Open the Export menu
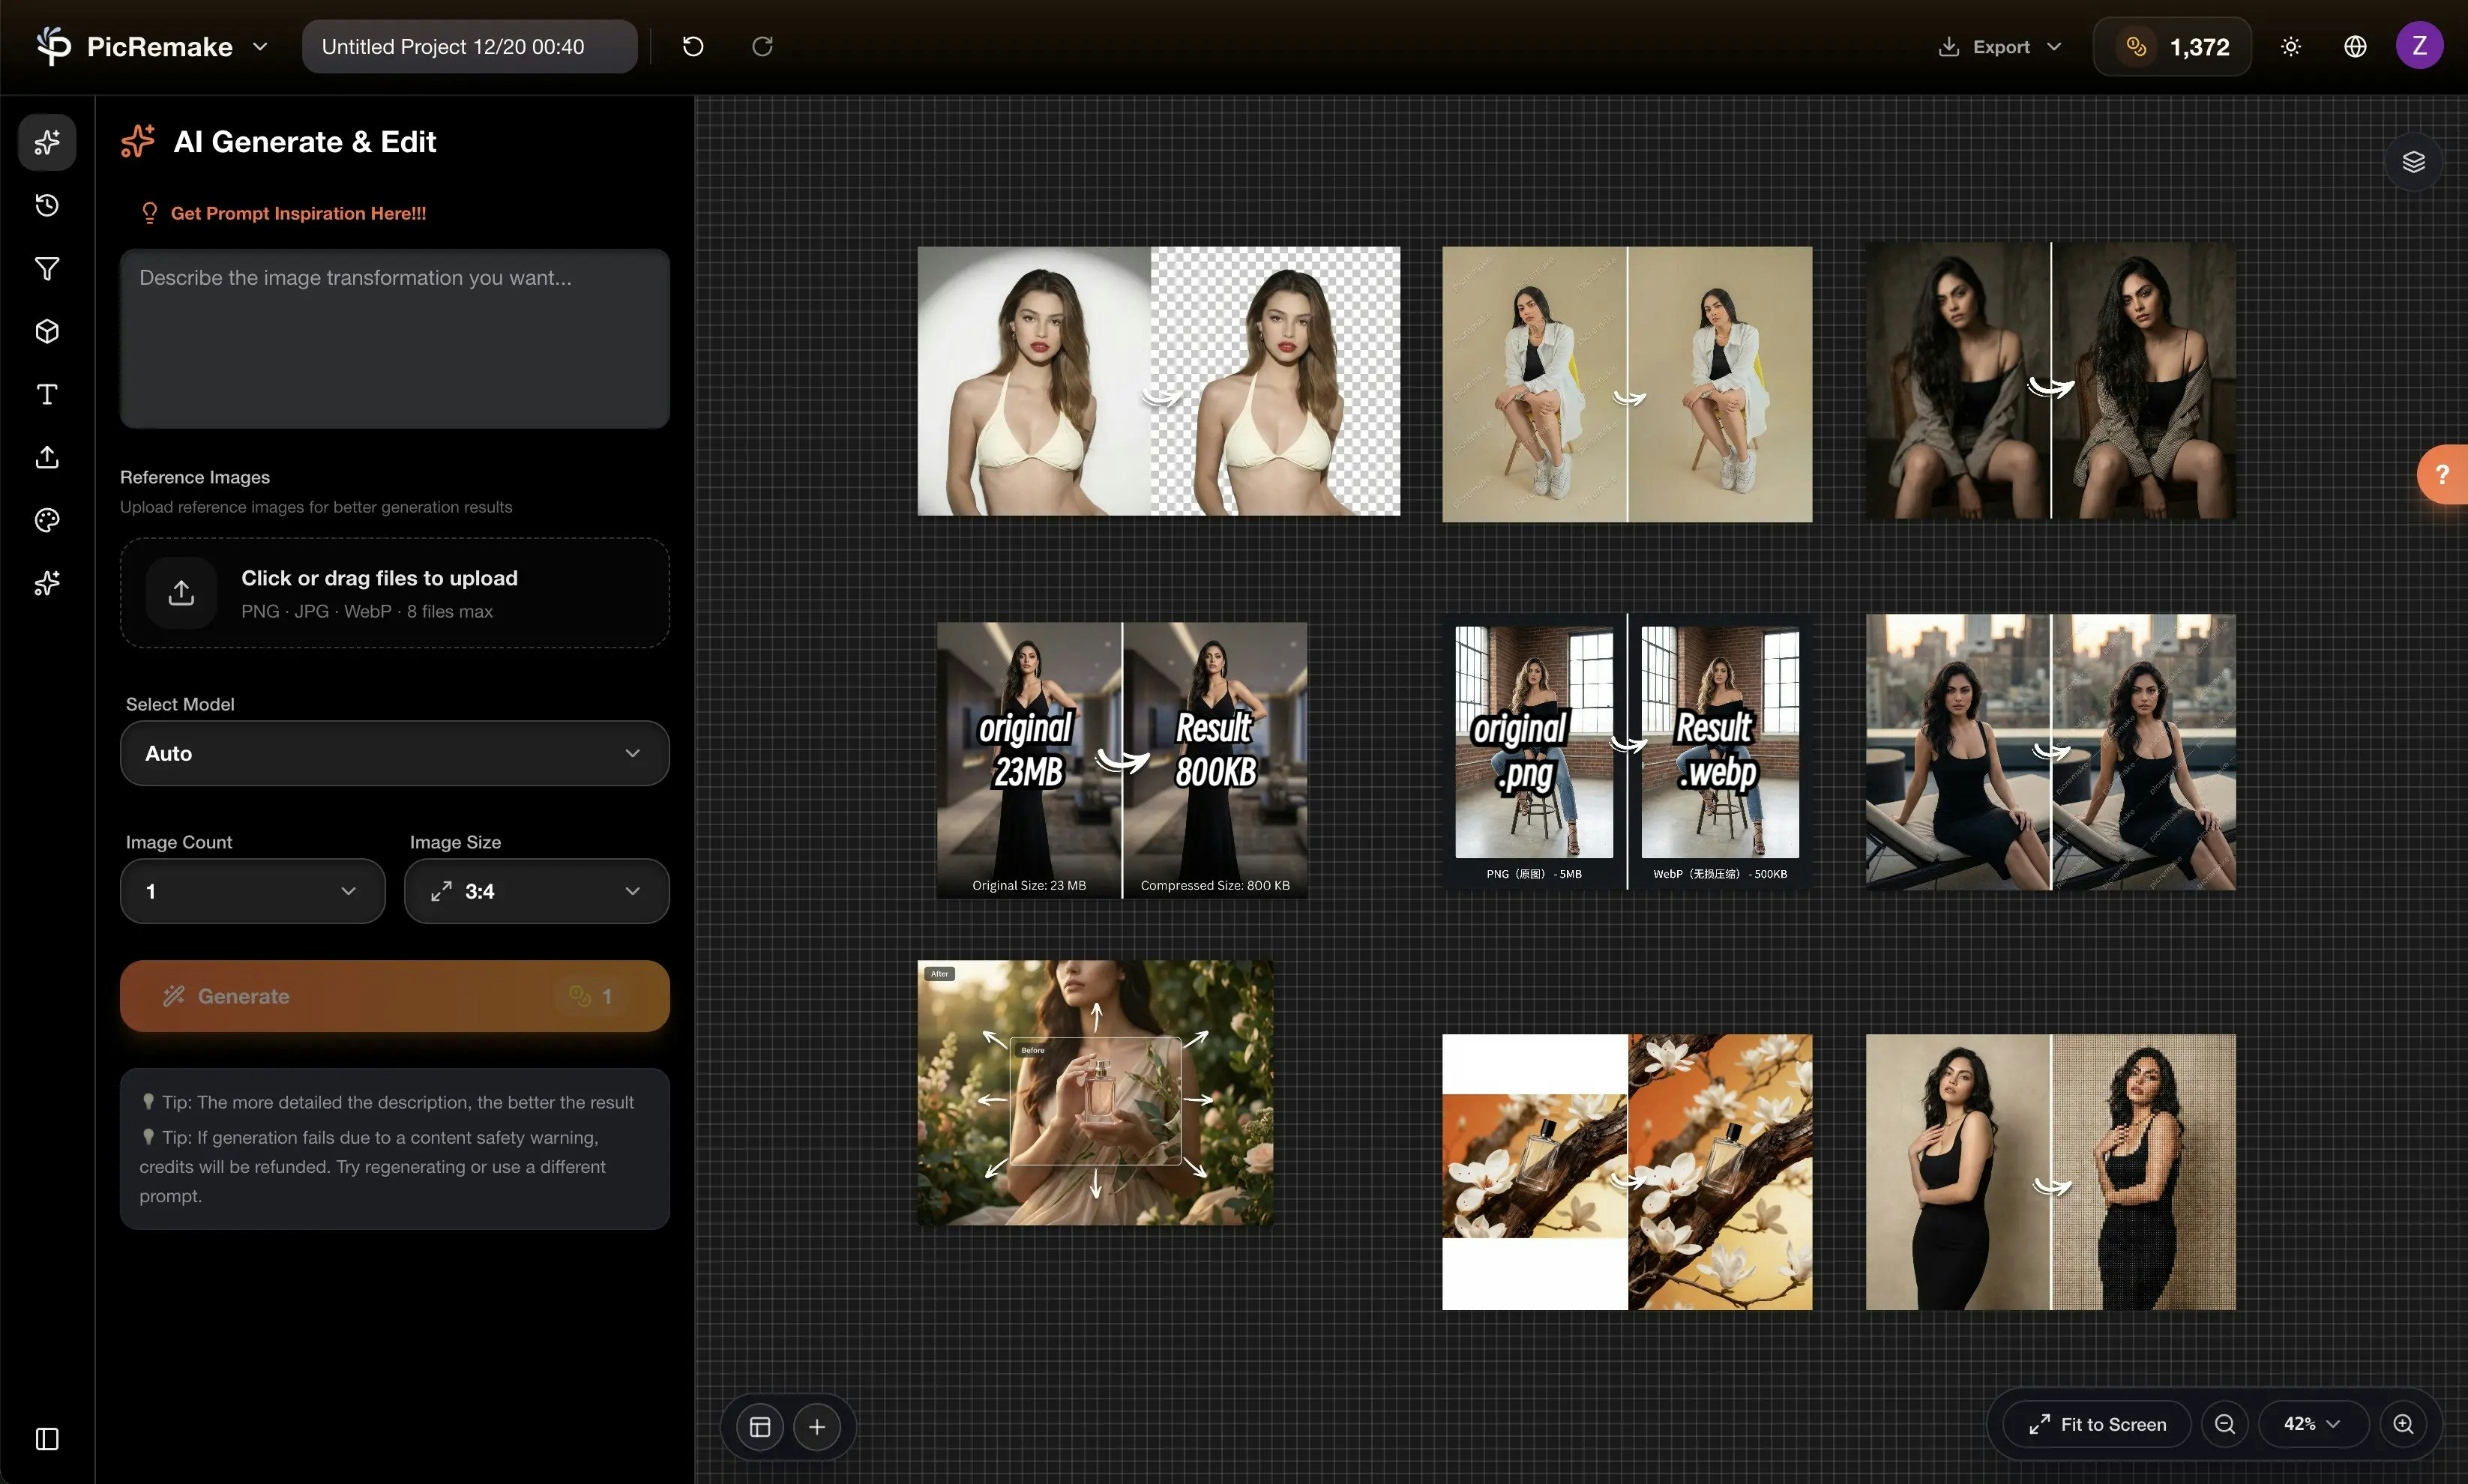The image size is (2468, 1484). point(2000,47)
